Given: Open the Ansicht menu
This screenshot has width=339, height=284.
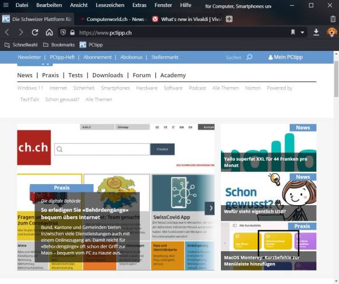Looking at the screenshot, I should (79, 5).
